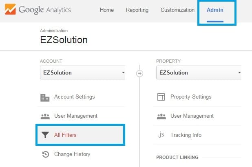Image resolution: width=252 pixels, height=167 pixels.
Task: Click the Change History clock icon
Action: 46,154
